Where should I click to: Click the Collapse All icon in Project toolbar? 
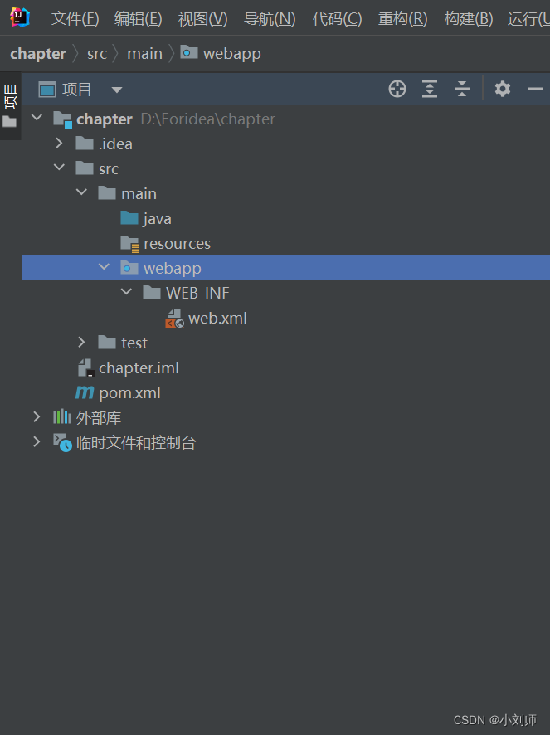[x=461, y=89]
